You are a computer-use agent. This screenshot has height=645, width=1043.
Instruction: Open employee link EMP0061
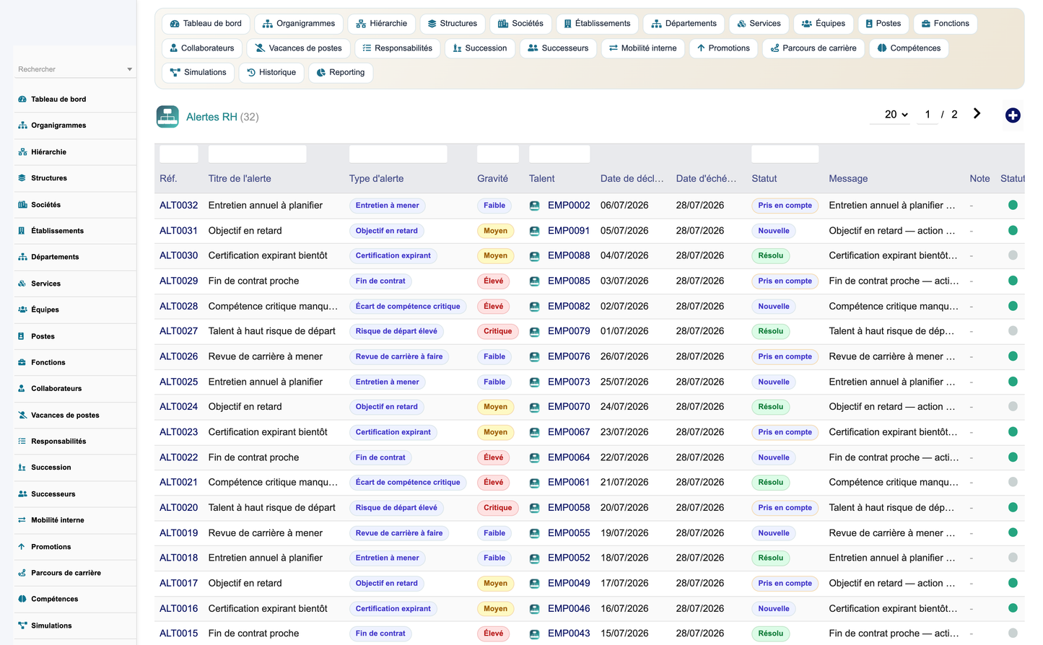coord(569,482)
